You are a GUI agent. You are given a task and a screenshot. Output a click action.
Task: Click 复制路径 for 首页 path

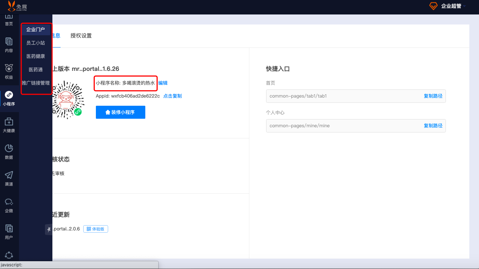coord(433,96)
